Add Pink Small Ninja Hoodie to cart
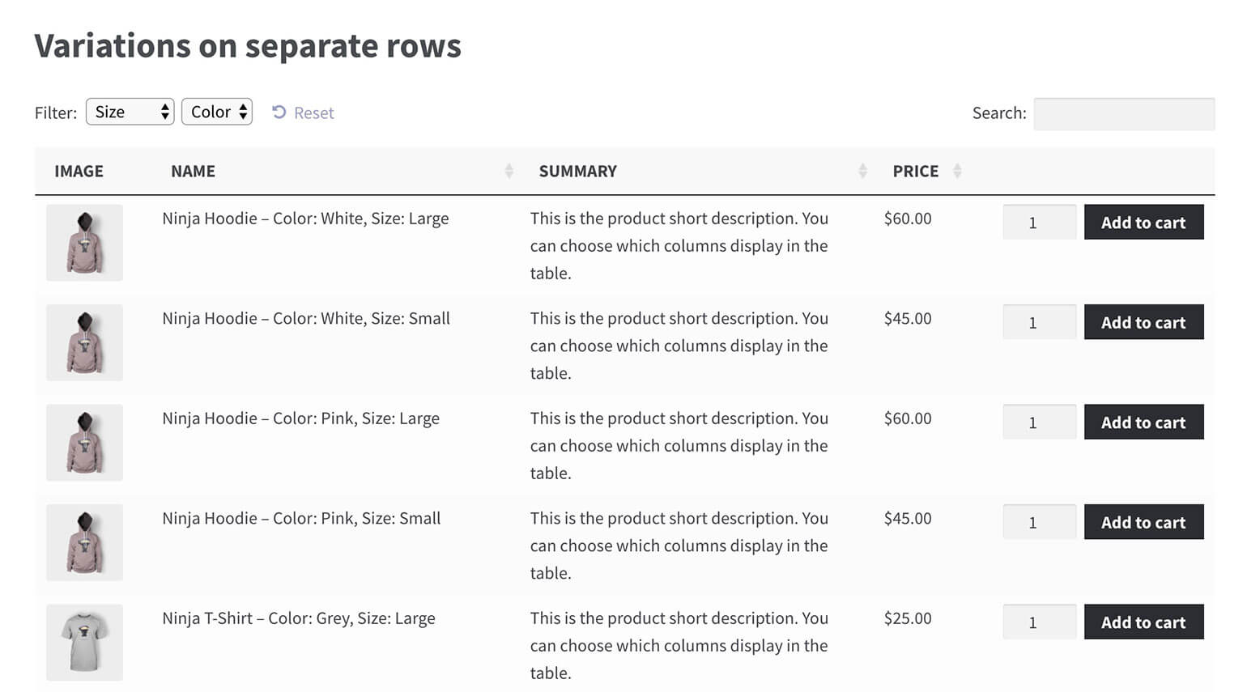1247x692 pixels. click(x=1143, y=522)
